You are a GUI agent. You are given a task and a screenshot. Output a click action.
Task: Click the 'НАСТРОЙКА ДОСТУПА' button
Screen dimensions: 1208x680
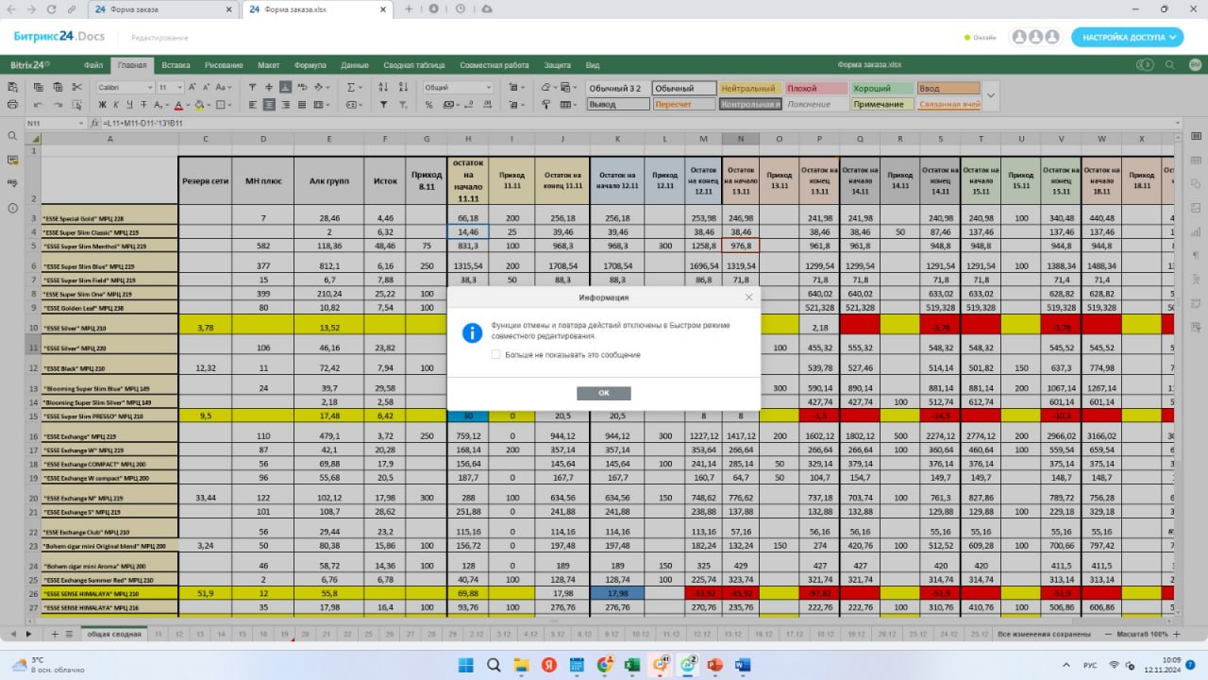[x=1127, y=37]
